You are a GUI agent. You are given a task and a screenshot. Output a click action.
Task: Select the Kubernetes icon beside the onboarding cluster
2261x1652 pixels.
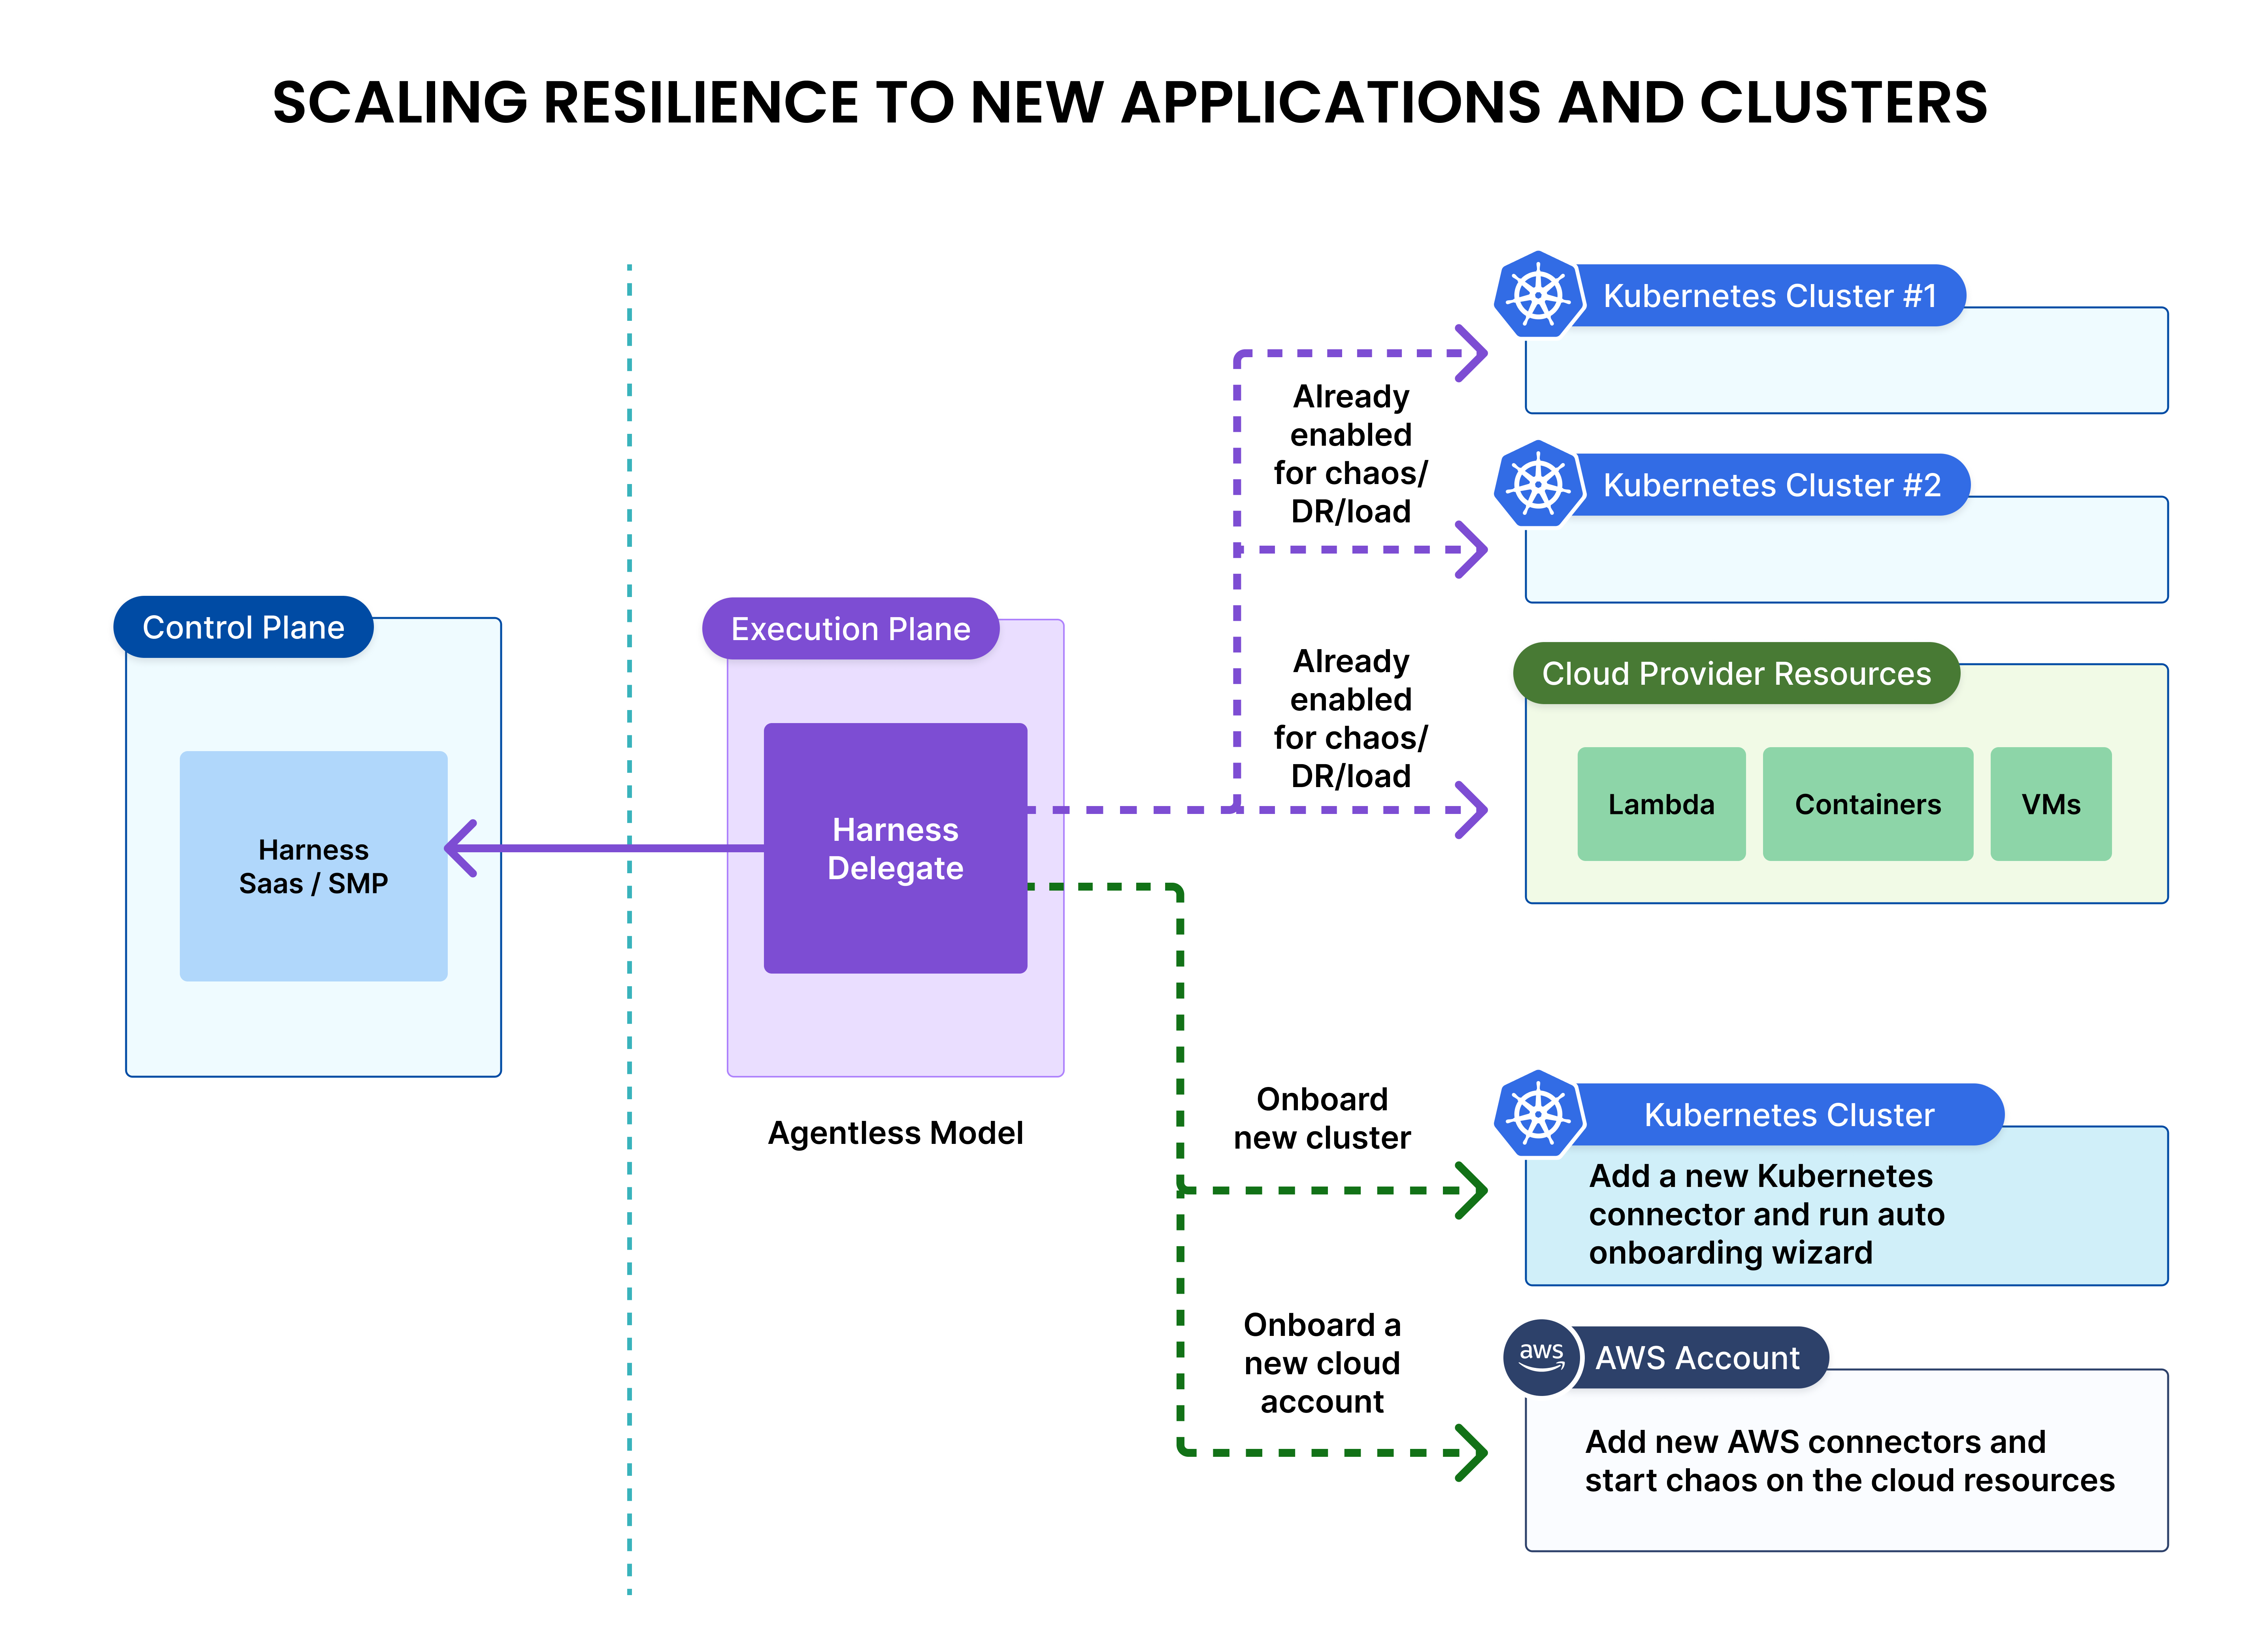[1538, 1115]
